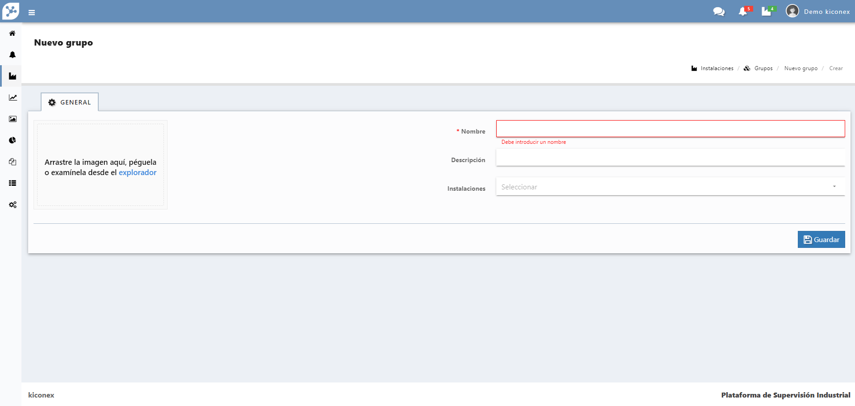The height and width of the screenshot is (406, 855).
Task: View notifications bell with 5 badge
Action: pos(743,12)
